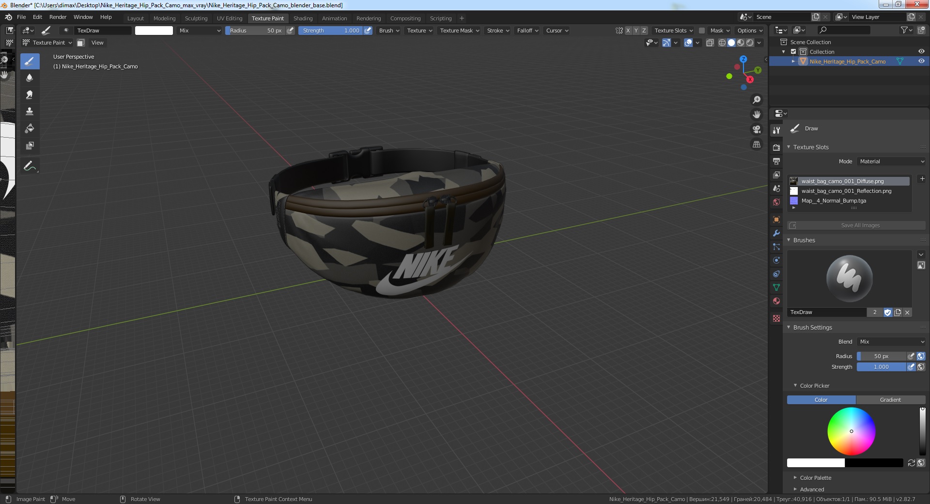
Task: Select the Gradient color mode button
Action: point(890,400)
